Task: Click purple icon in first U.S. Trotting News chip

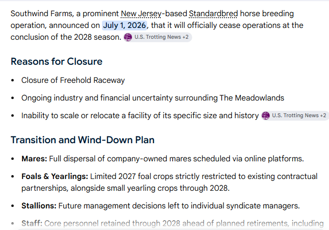Action: [128, 37]
